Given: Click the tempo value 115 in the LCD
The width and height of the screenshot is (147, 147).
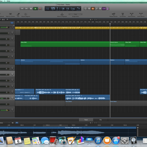Looking at the screenshot, I should click(x=68, y=9).
